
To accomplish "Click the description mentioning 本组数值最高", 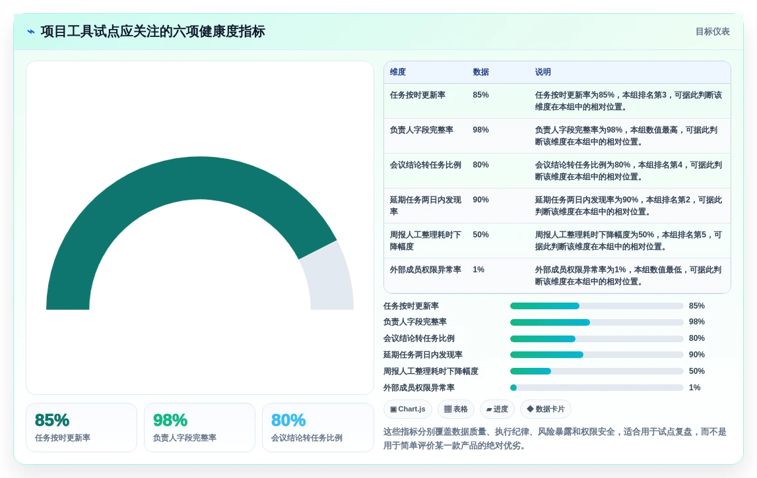I will [626, 136].
